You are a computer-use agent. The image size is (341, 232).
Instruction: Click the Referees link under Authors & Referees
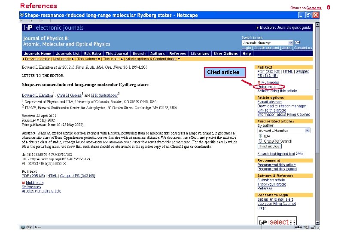[265, 188]
